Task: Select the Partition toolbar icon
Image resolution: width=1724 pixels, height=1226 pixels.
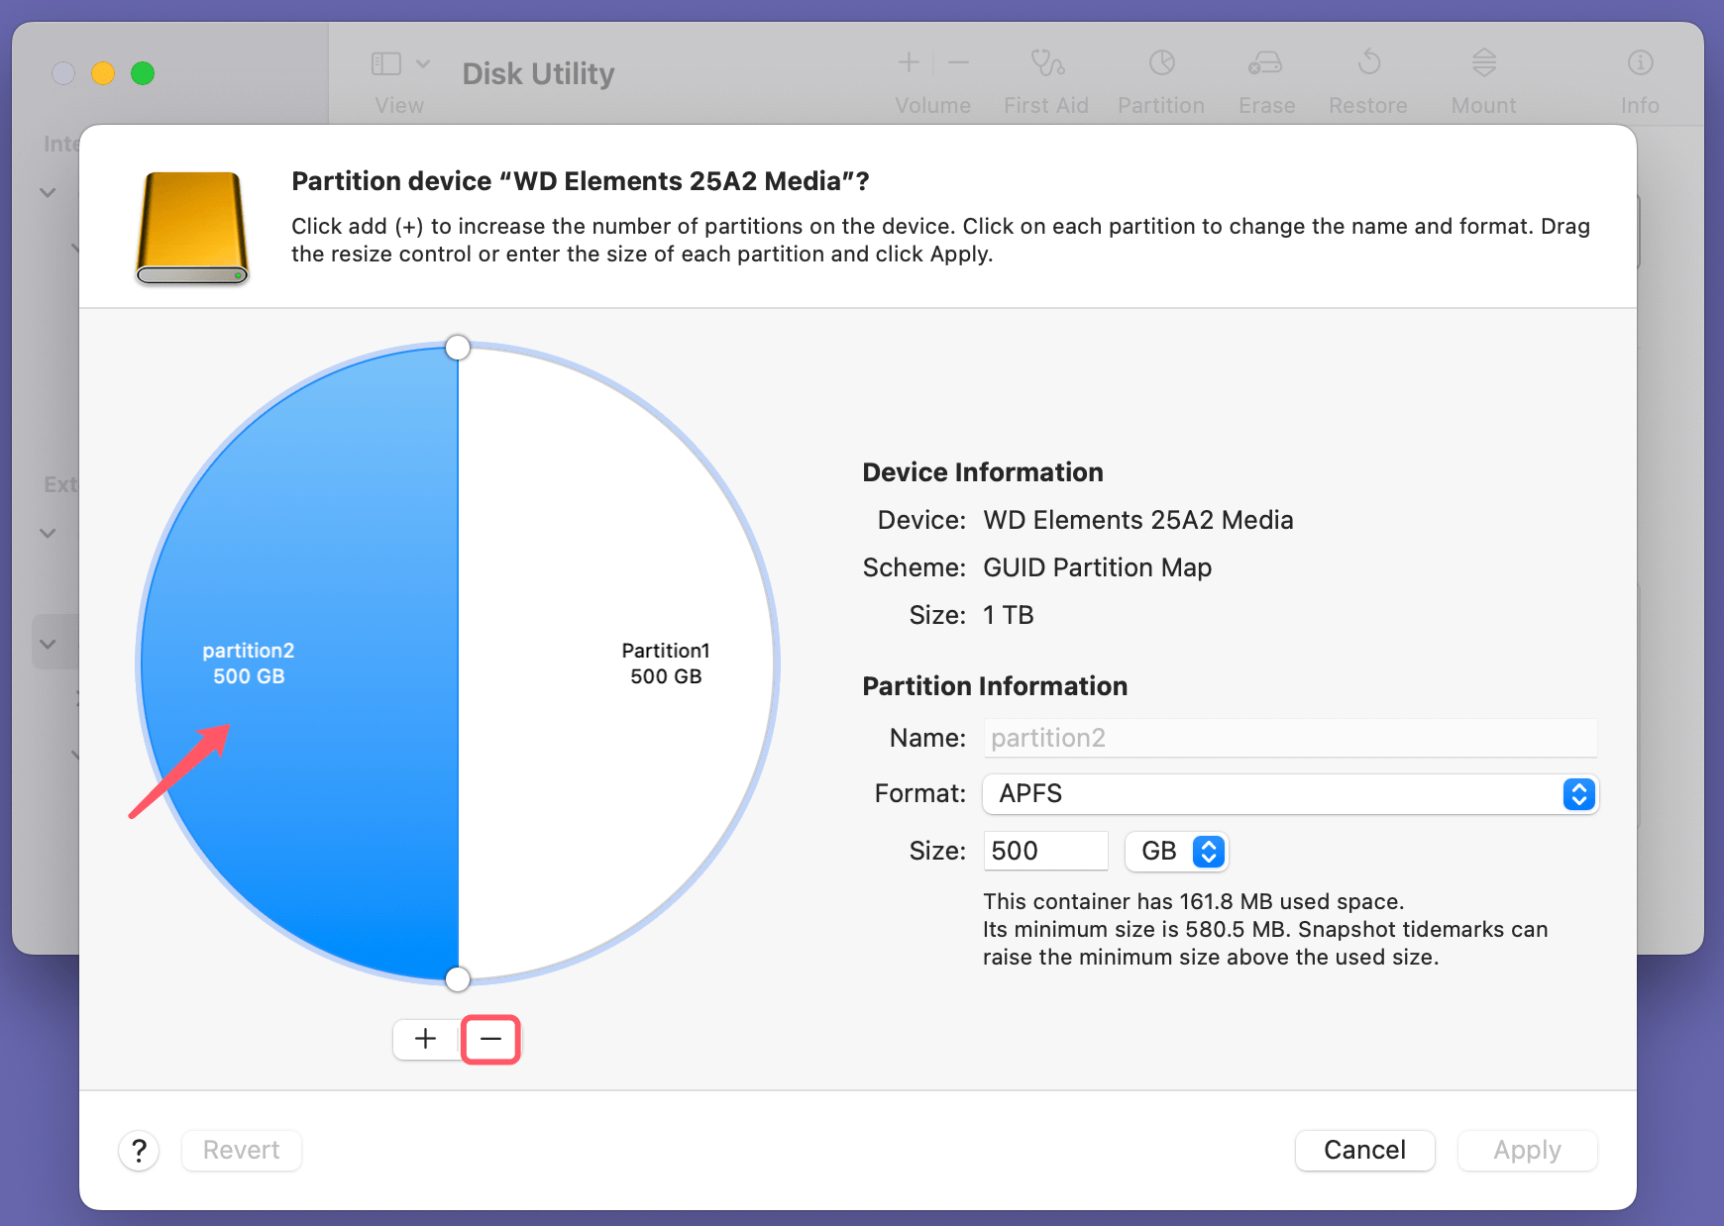Action: 1160,79
